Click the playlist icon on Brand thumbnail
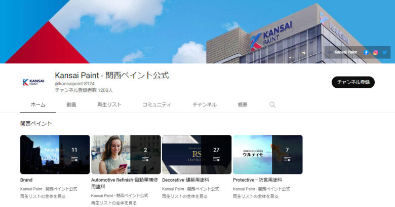This screenshot has width=395, height=207. pos(74,159)
